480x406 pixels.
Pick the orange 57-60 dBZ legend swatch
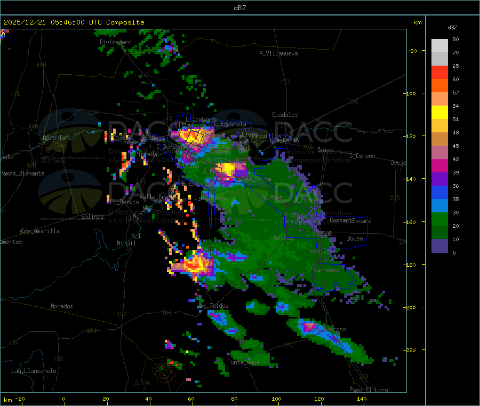click(439, 86)
